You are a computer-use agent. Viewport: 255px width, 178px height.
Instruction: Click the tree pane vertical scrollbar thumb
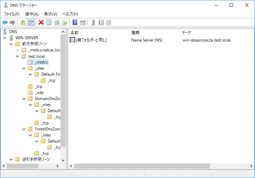coord(63,91)
